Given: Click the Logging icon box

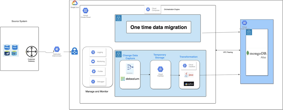Looking at the screenshot, I should (98, 52).
